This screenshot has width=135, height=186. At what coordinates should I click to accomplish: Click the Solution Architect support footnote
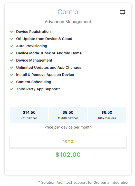tap(84, 182)
